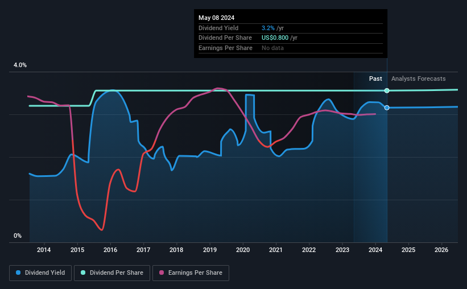
Task: Click the US$0.800 dividend per share value
Action: pos(275,38)
